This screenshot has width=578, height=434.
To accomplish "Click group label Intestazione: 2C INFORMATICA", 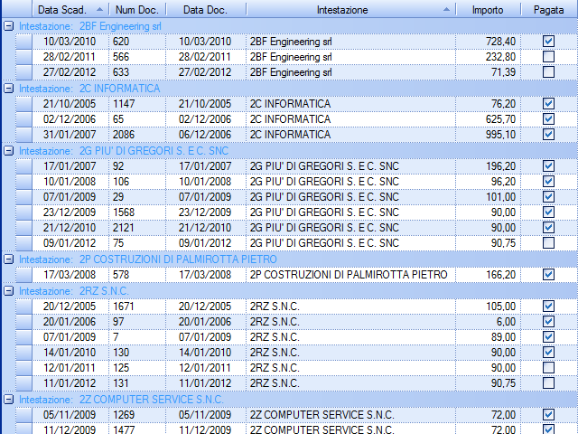I will (89, 89).
